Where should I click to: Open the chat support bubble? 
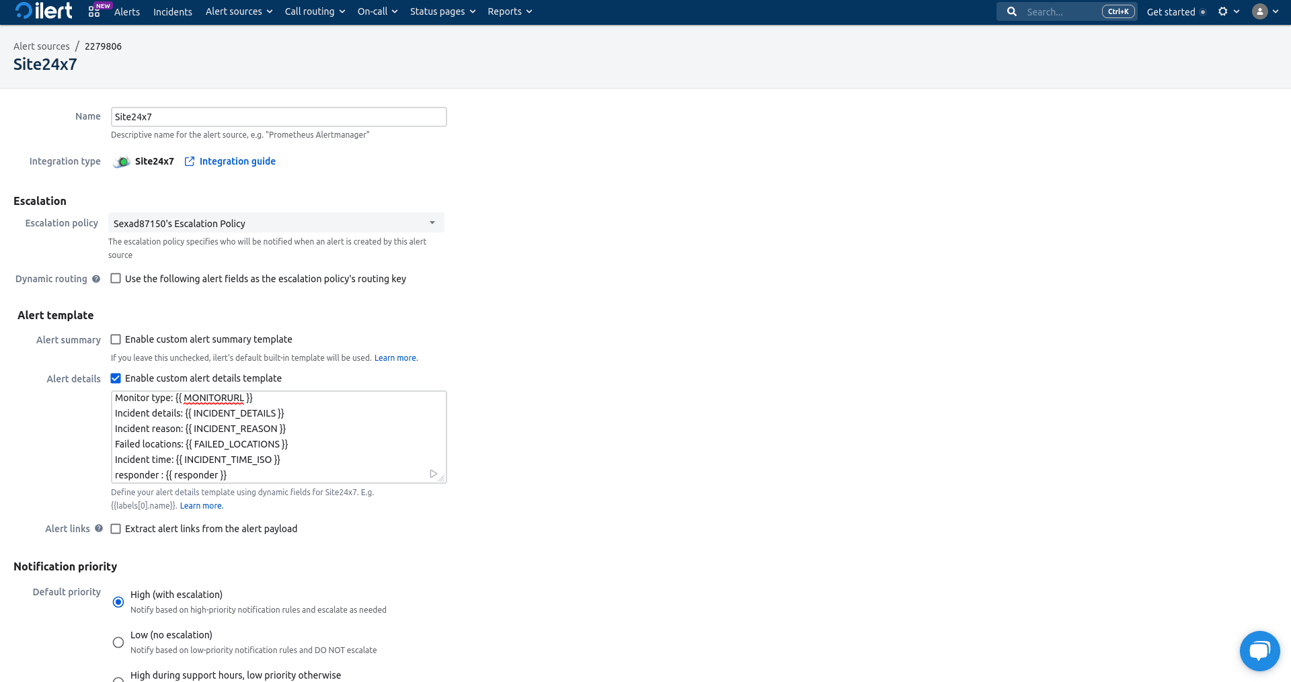point(1259,650)
